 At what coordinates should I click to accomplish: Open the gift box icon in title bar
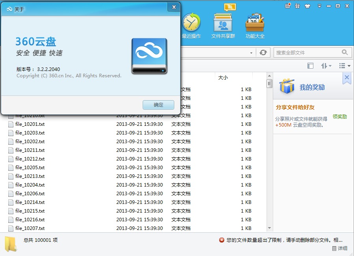coord(297,6)
